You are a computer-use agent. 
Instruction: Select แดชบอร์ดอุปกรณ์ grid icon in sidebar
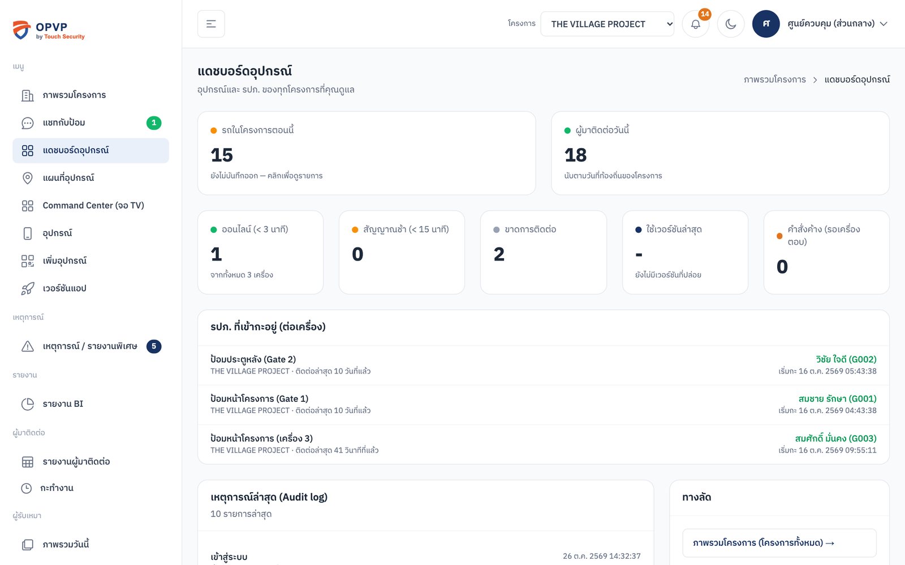[x=27, y=150]
